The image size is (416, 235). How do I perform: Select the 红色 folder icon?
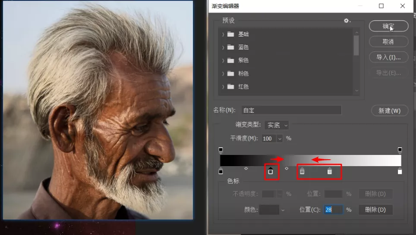(230, 87)
